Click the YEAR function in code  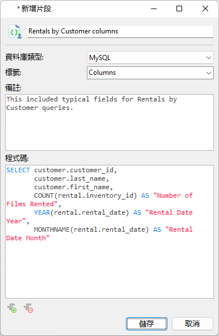[42, 212]
